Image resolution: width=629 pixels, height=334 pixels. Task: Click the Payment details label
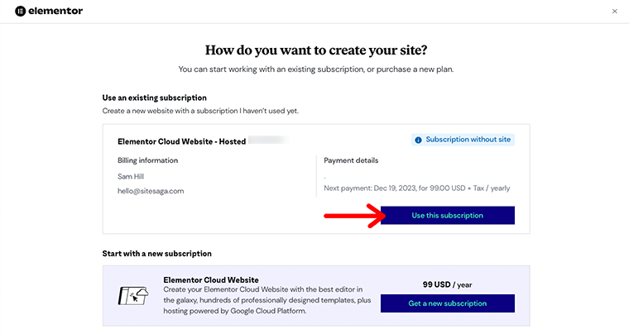pyautogui.click(x=351, y=160)
